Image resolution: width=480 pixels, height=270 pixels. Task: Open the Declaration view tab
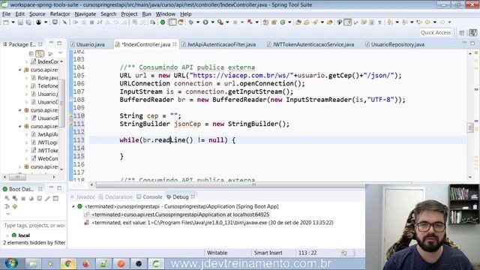click(115, 196)
